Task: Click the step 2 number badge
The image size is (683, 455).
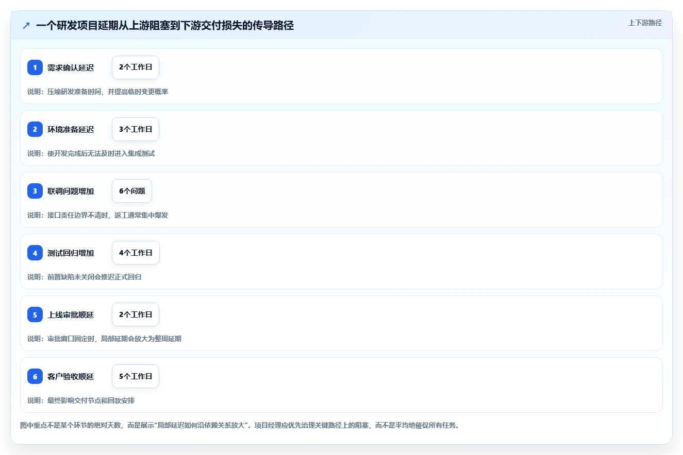Action: [x=35, y=129]
